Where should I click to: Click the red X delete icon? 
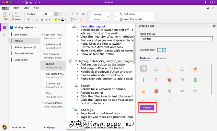tap(81, 20)
